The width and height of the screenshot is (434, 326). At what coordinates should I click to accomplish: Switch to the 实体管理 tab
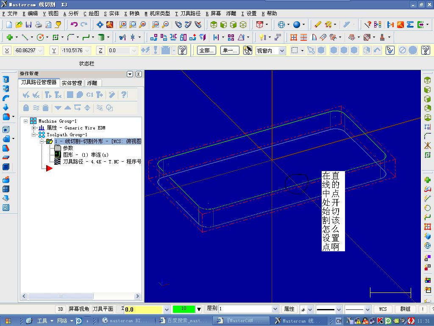pos(72,83)
